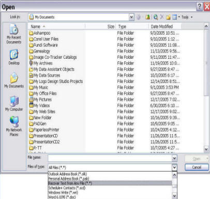Select the My Music folder icon
This screenshot has width=210, height=199.
[x=31, y=88]
